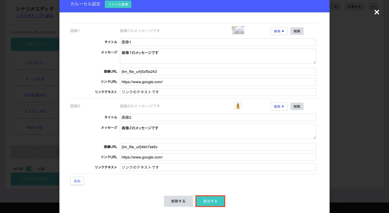The width and height of the screenshot is (389, 213).
Task: Focus 画像URL field containing 5zf5s243
Action: coord(218,72)
